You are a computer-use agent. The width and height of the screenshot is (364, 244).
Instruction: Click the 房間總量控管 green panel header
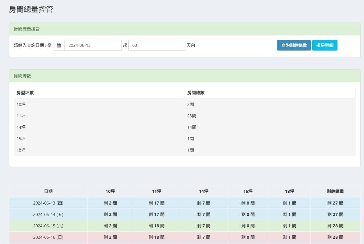click(184, 29)
